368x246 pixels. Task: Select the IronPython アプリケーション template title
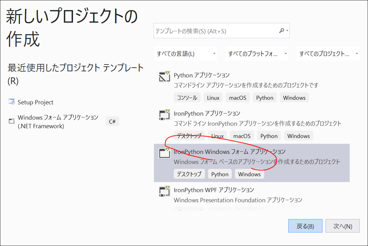coord(207,113)
